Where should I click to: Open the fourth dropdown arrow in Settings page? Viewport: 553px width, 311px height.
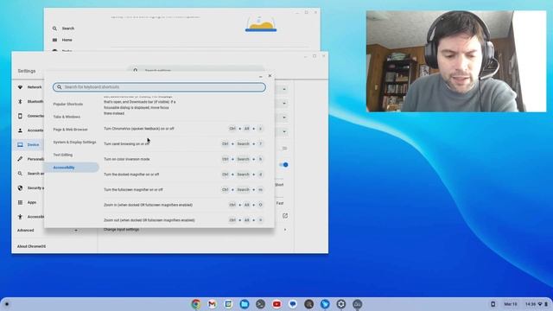[x=284, y=132]
